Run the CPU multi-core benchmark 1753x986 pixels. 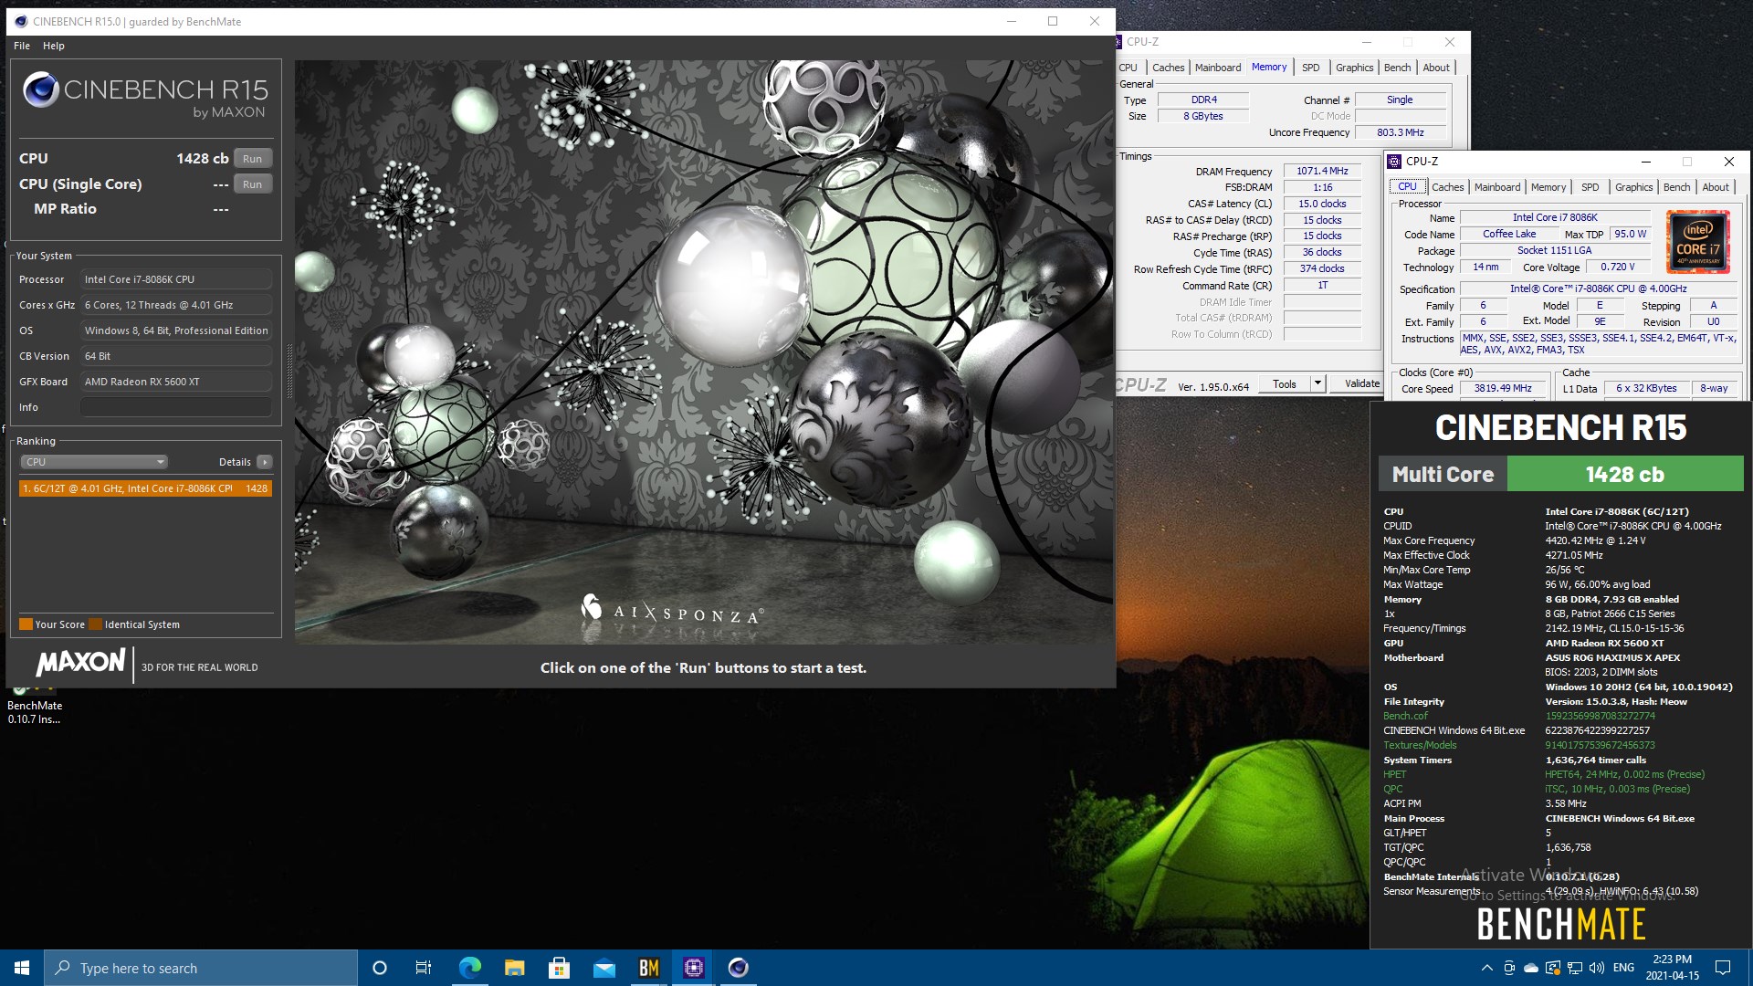click(x=253, y=159)
